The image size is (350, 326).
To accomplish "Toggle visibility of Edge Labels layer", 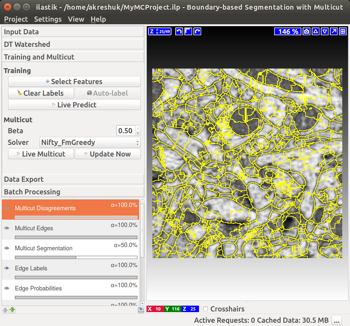I will click(7, 268).
